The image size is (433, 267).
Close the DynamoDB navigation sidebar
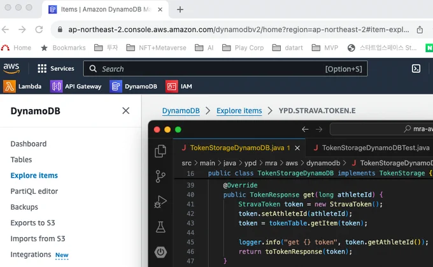tap(126, 110)
